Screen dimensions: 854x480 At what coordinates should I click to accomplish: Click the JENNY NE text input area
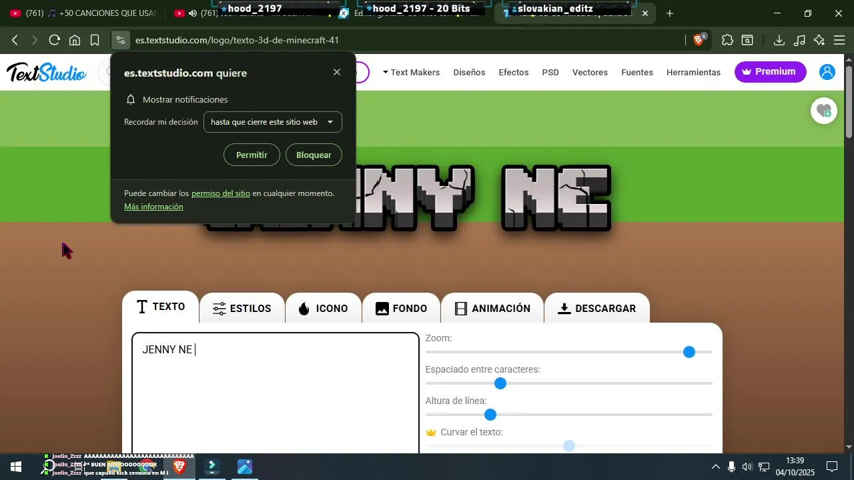pyautogui.click(x=276, y=393)
